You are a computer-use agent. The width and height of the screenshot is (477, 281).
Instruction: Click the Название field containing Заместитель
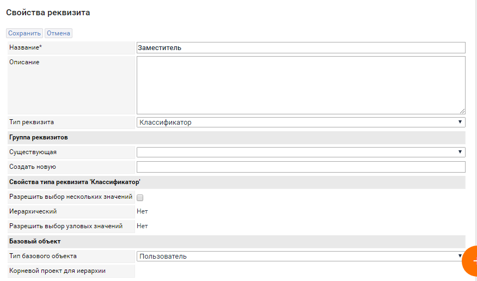point(301,48)
